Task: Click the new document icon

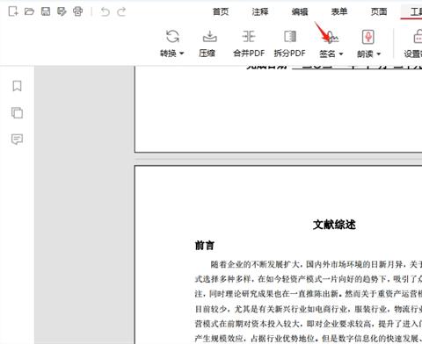Action: coord(13,11)
